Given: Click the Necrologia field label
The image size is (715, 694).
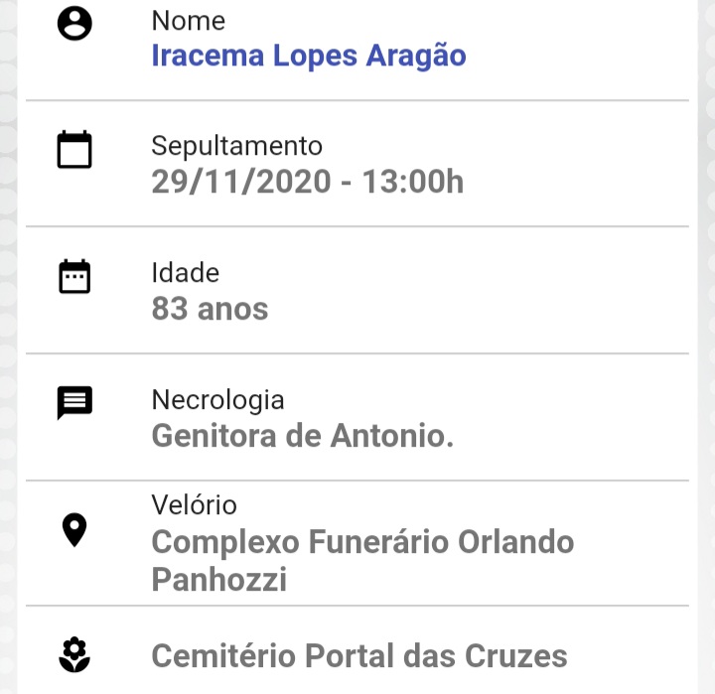Looking at the screenshot, I should tap(217, 400).
